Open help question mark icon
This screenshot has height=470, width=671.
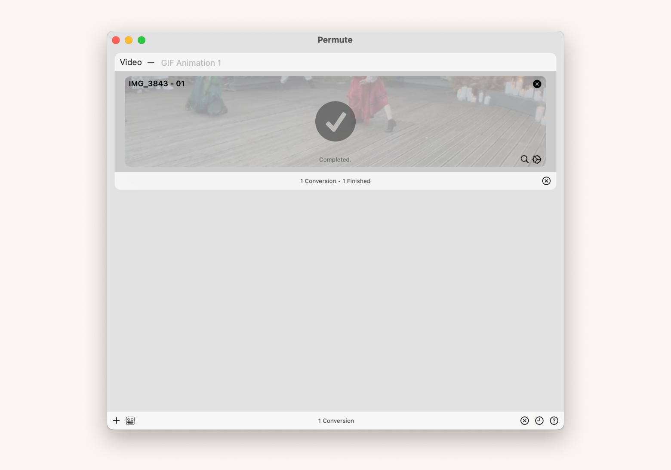pos(554,421)
